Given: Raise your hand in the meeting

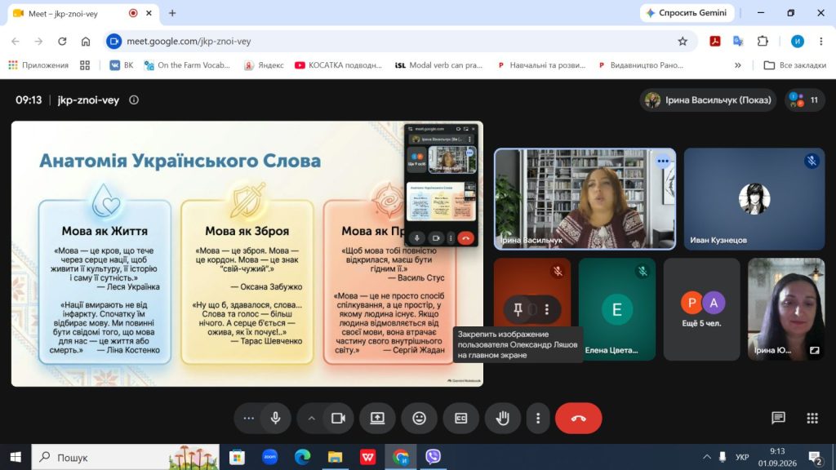Looking at the screenshot, I should 502,419.
